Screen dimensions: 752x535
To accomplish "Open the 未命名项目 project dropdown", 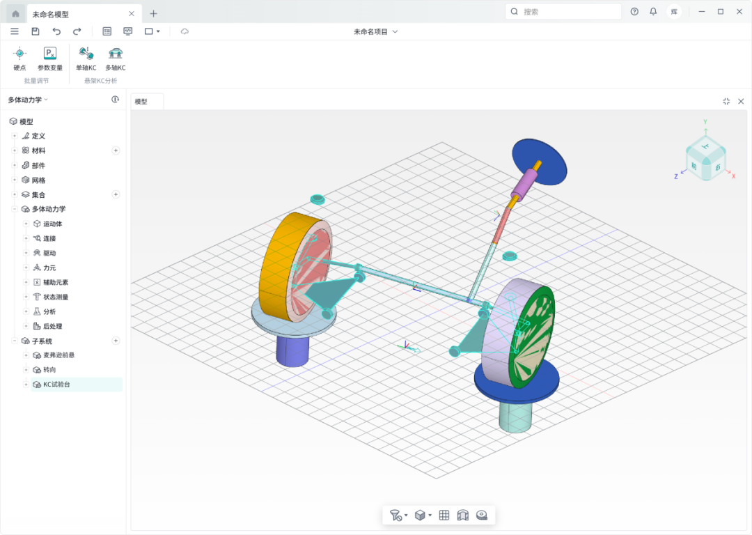I will tap(376, 31).
